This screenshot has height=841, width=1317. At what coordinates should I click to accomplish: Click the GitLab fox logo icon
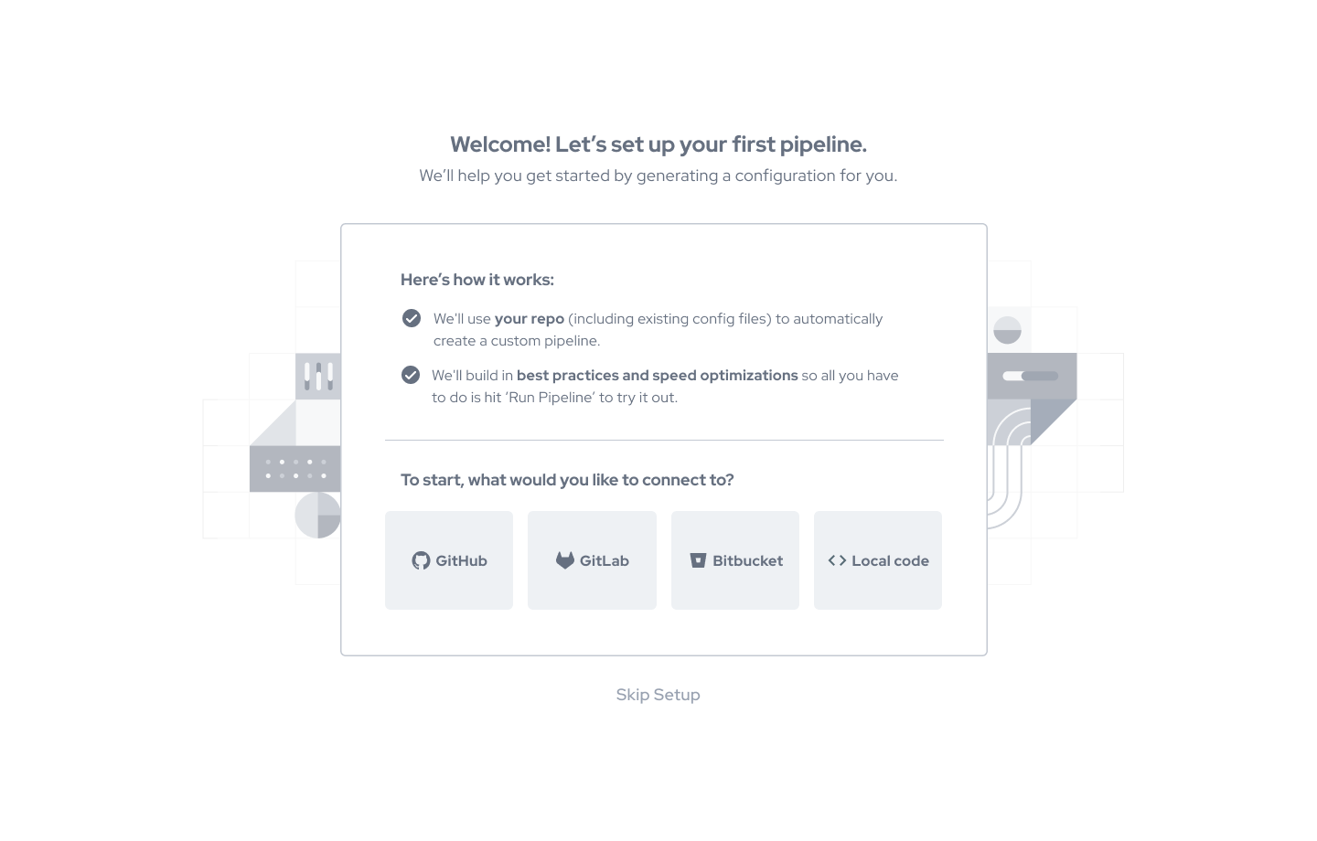tap(565, 560)
